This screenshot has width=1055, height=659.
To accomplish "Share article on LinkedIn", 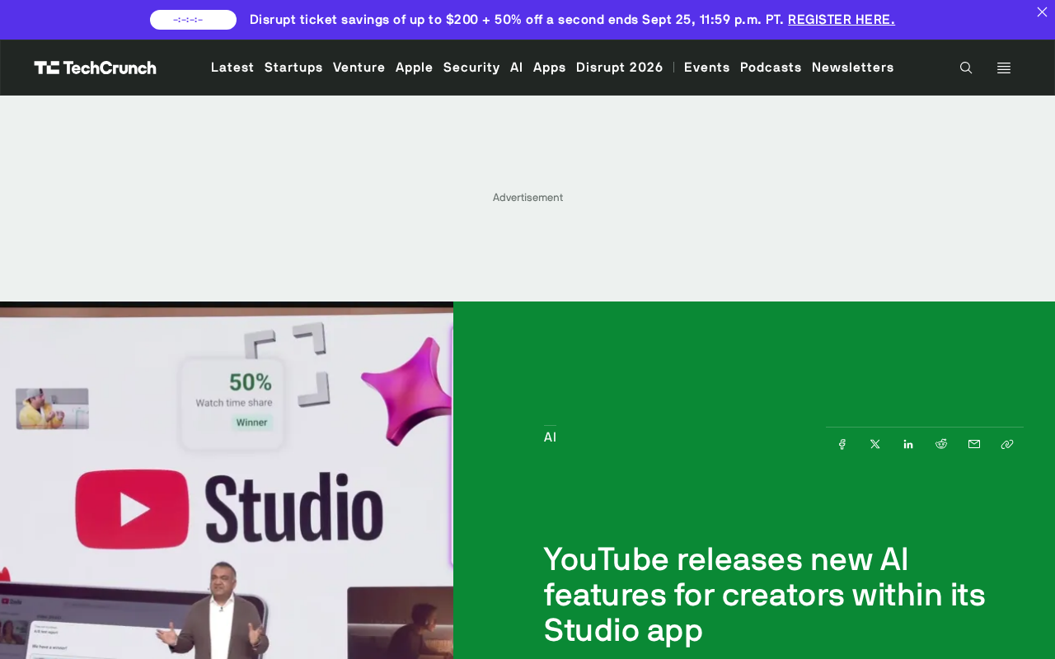I will tap(908, 444).
